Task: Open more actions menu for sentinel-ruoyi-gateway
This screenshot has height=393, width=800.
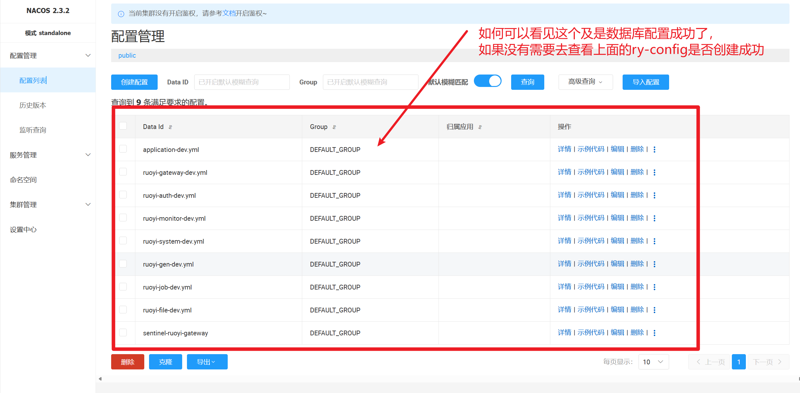Action: click(654, 333)
